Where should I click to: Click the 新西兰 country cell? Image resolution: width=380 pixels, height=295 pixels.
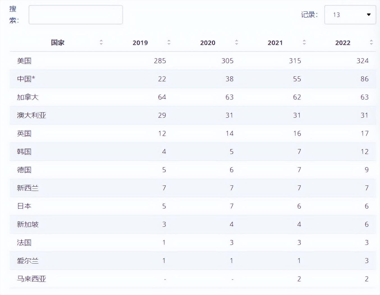28,188
